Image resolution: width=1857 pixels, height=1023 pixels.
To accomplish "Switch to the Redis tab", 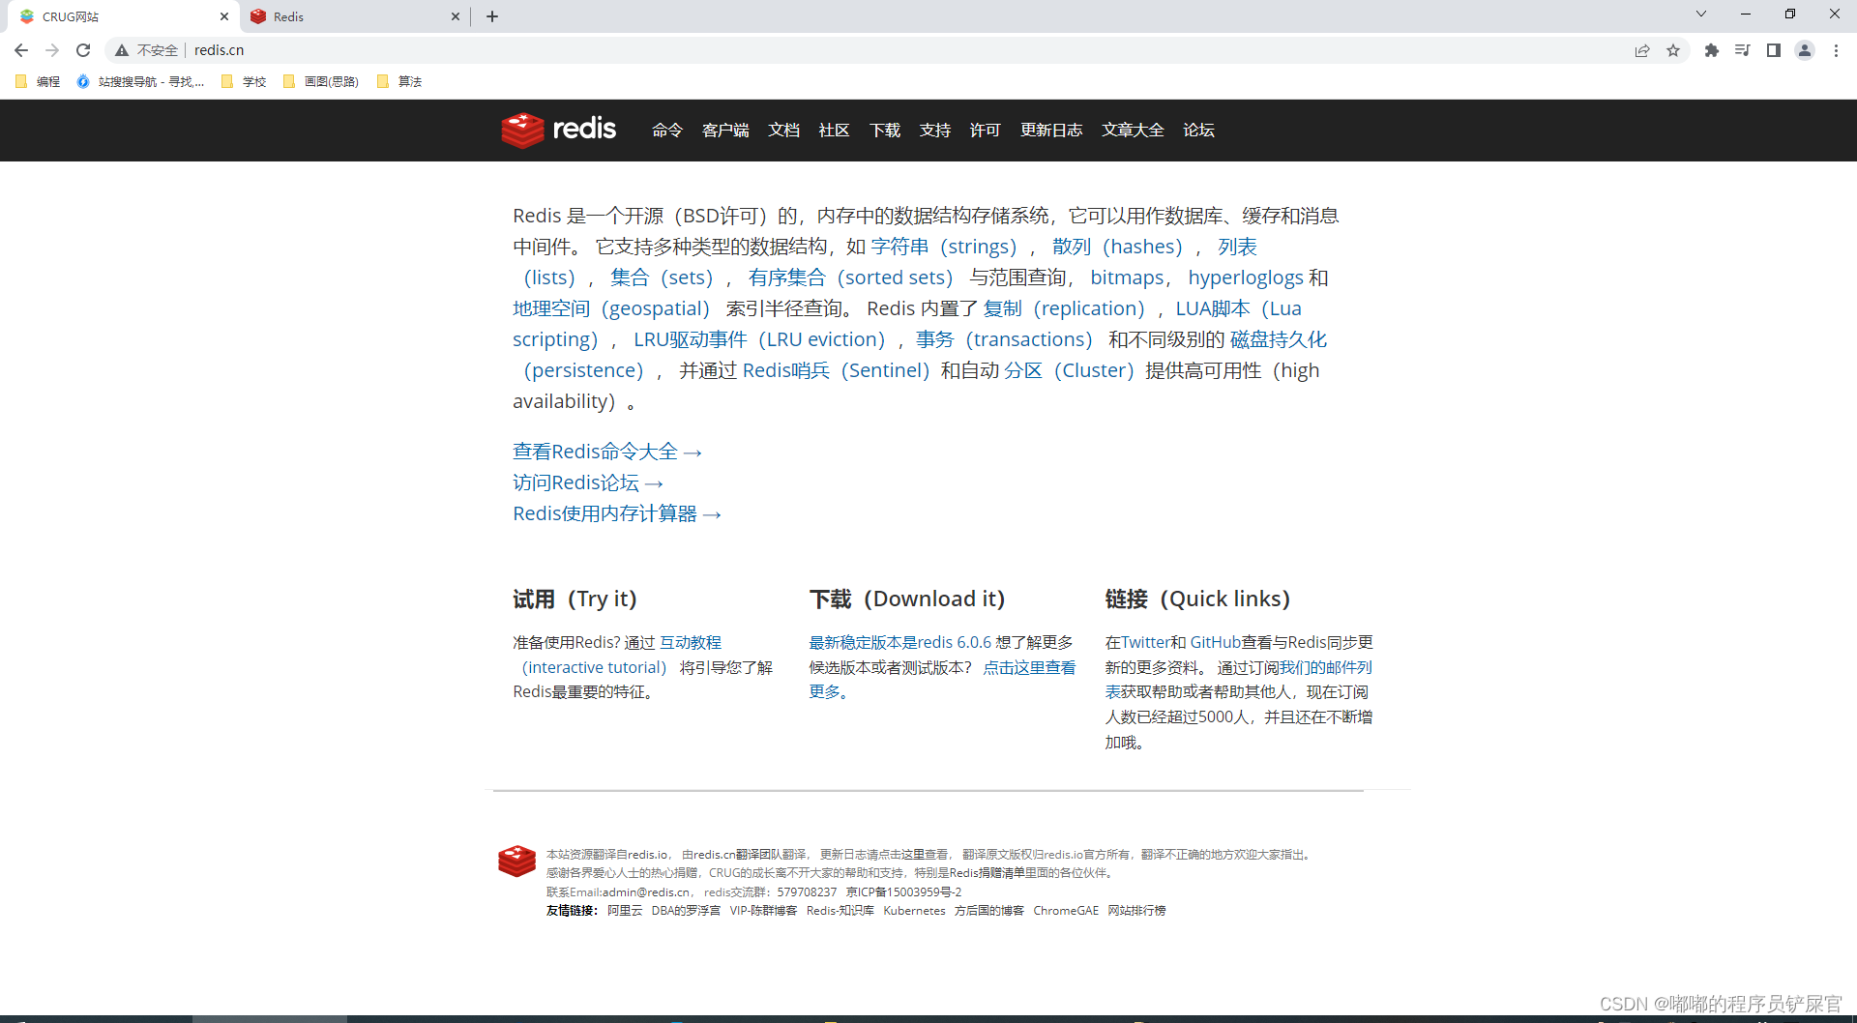I will [353, 16].
